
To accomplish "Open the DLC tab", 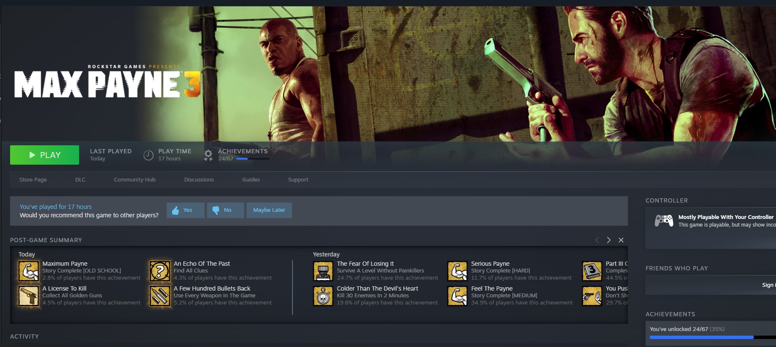I will [x=80, y=180].
